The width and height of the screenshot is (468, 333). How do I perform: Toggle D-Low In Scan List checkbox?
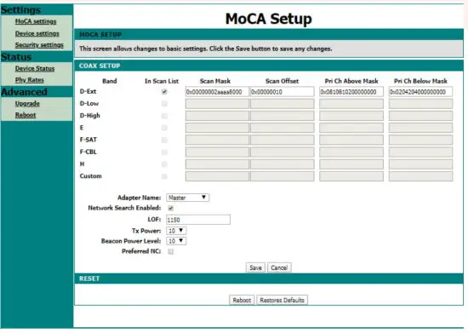click(x=164, y=104)
